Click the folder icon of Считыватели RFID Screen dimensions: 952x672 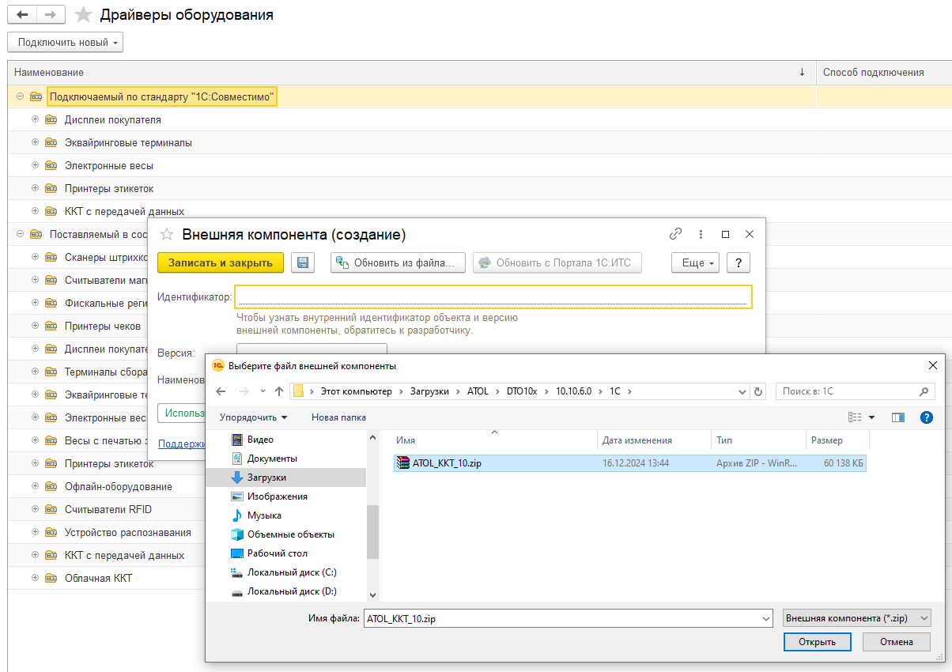pyautogui.click(x=51, y=509)
